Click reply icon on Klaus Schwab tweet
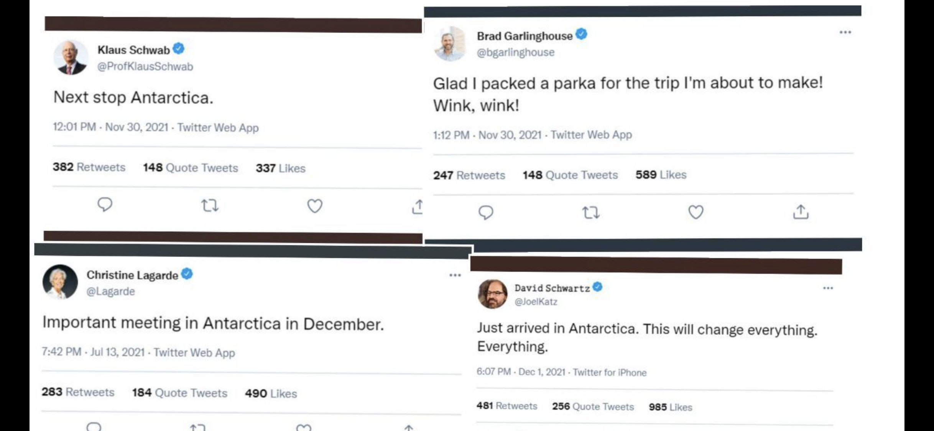This screenshot has height=431, width=934. click(x=105, y=205)
